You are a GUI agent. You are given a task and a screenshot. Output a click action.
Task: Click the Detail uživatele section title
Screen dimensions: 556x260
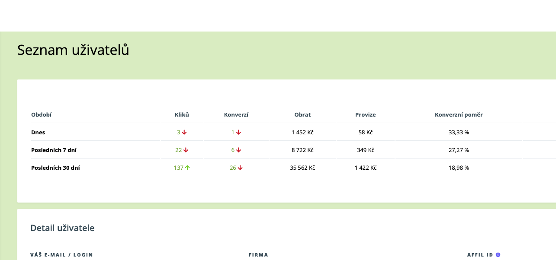(x=62, y=228)
